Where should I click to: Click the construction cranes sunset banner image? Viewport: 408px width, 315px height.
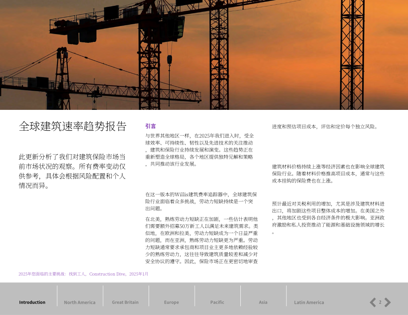click(x=204, y=55)
